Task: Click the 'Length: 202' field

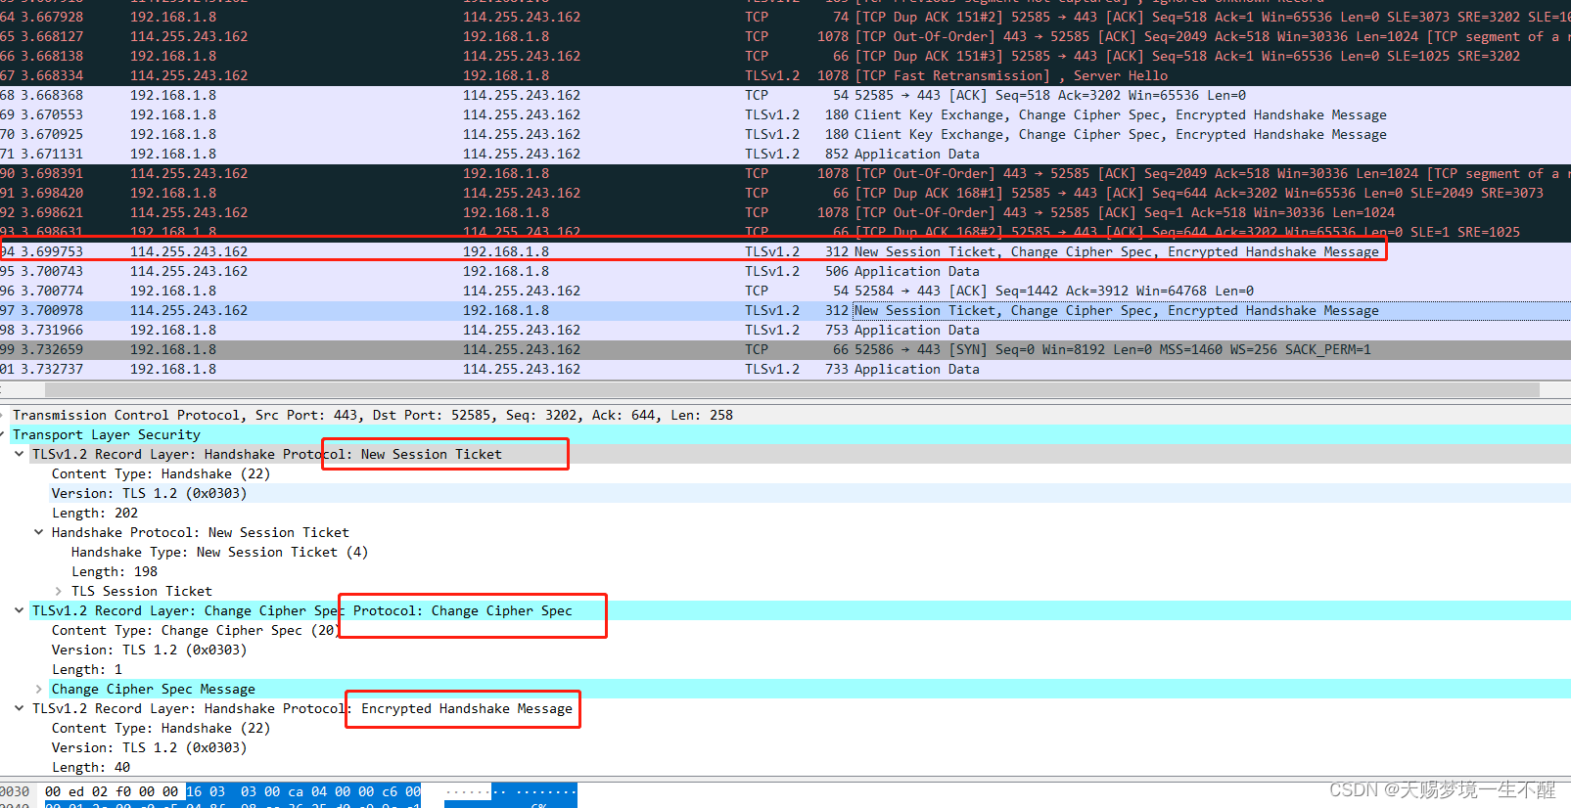Action: (x=95, y=513)
